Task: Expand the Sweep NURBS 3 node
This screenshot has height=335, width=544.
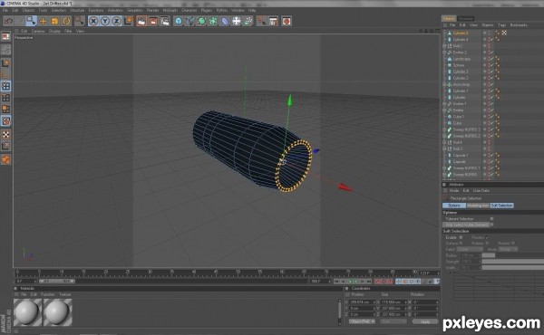Action: pos(444,129)
